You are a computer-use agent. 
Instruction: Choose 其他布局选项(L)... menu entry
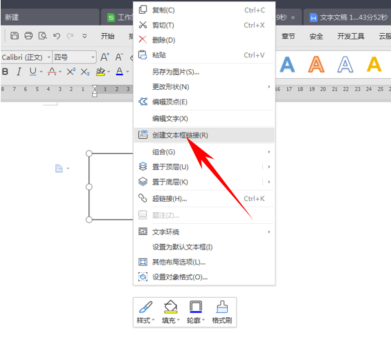[x=204, y=262]
